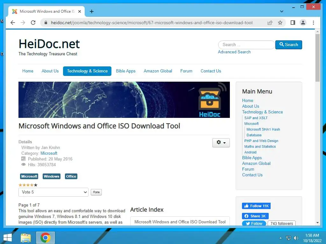Viewport: 326px width, 244px height.
Task: Select the Microsoft Windows and Office browser tab
Action: coord(46,11)
